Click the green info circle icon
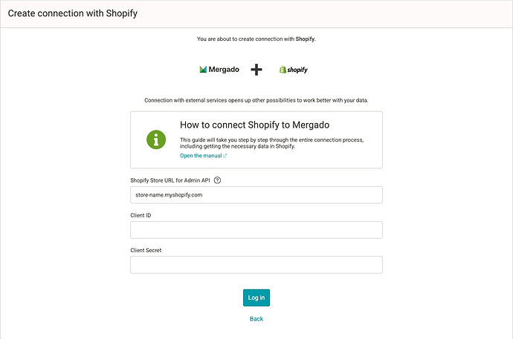Viewport: 513px width, 339px height. 156,139
